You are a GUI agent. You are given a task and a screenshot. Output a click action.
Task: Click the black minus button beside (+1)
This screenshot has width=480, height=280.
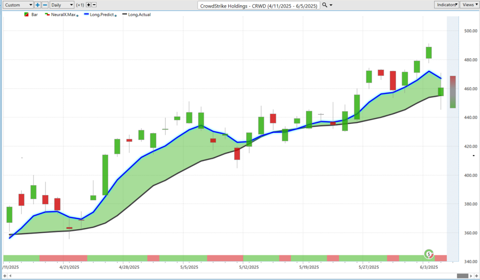point(94,5)
